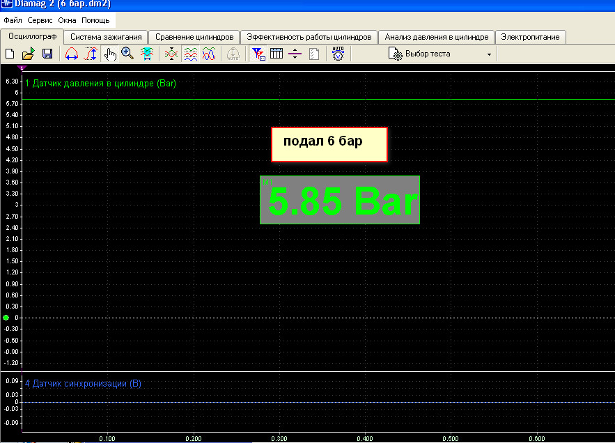Viewport: 615px width, 443px height.
Task: Click the Датчик синхронизации (В) label
Action: 83,383
